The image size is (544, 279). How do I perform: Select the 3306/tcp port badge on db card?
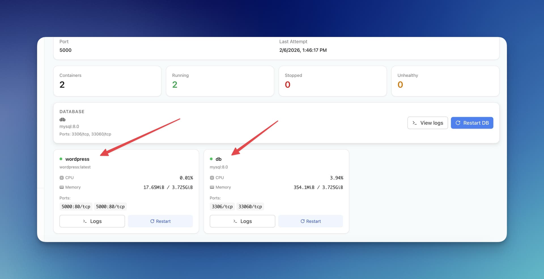[x=222, y=206]
